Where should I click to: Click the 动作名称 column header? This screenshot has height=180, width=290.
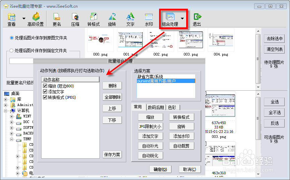coord(70,80)
